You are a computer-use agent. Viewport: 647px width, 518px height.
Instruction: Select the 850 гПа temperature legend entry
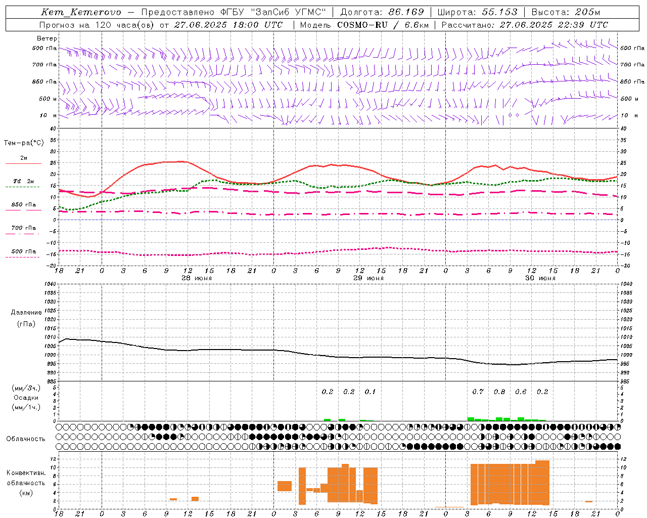pos(23,205)
